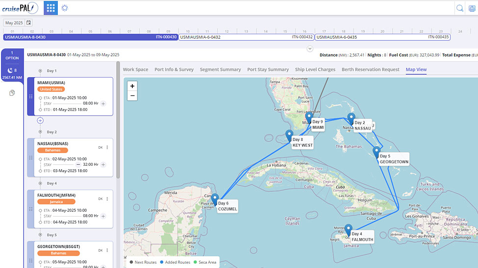Select itinerary USMIAUSMIA-6-0432 in timeline
Screen dimensions: 478x268
click(246, 37)
